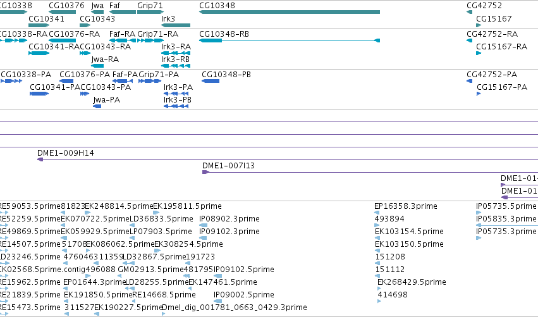Image resolution: width=538 pixels, height=317 pixels.
Task: Open the Grip71-RA transcript label
Action: [x=158, y=34]
